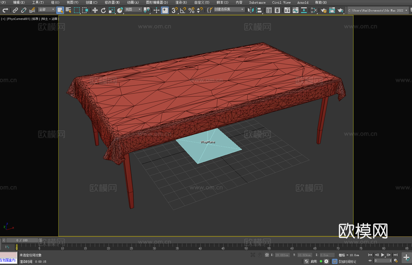Show the Ribbon toggle icon
The image size is (412, 265).
287,10
